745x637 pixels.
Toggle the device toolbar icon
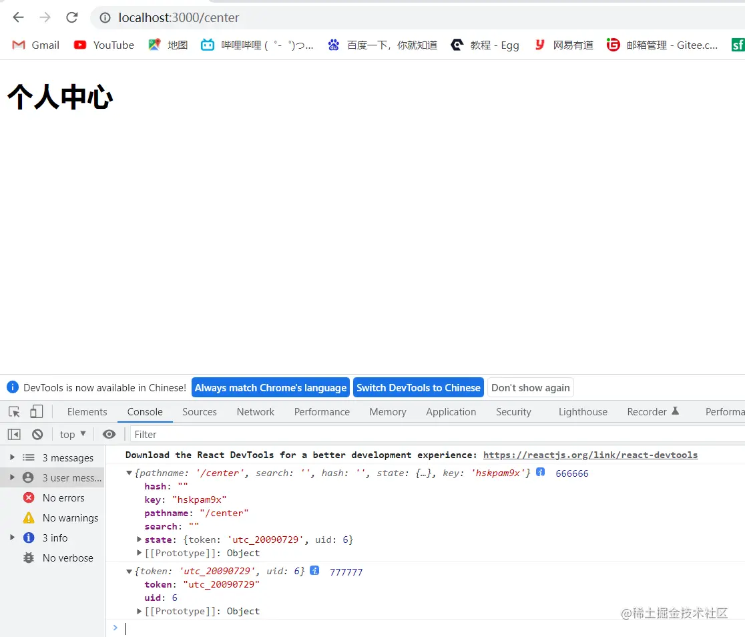[x=37, y=412]
